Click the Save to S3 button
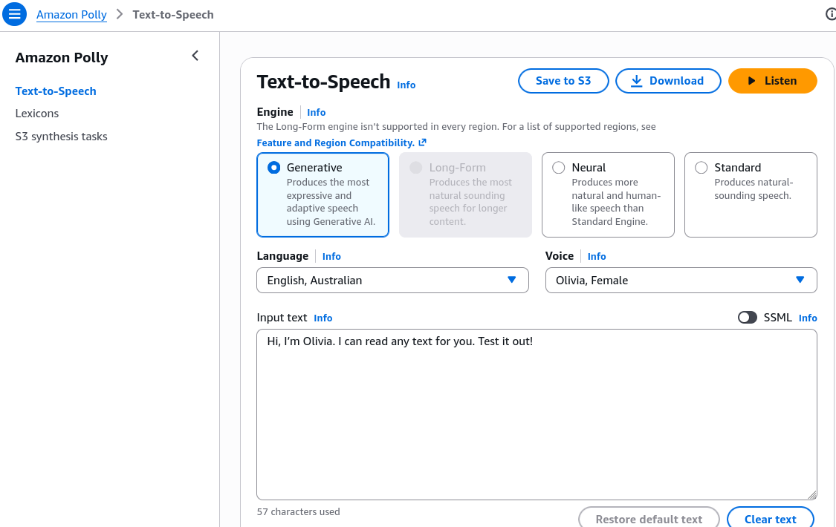836x527 pixels. coord(563,81)
